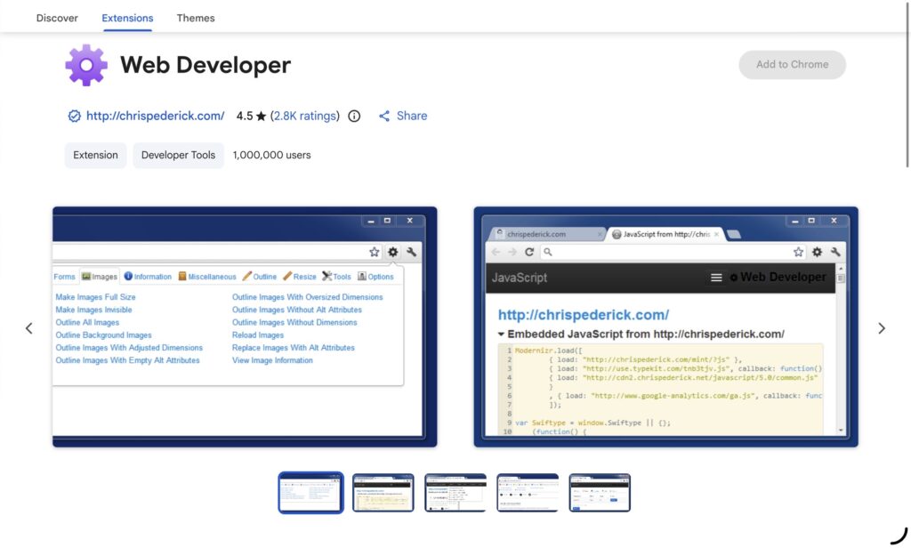Image resolution: width=911 pixels, height=548 pixels.
Task: Click the hamburger menu icon in second screenshot
Action: [716, 278]
